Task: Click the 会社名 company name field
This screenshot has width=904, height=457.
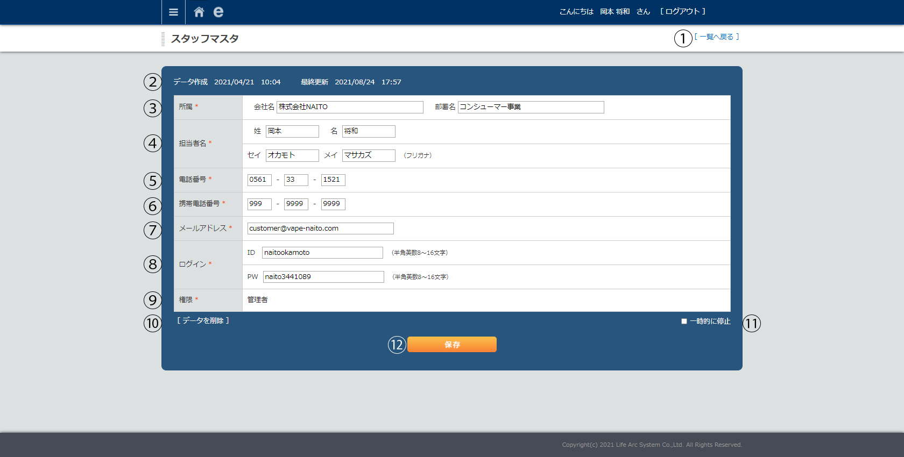Action: click(350, 107)
